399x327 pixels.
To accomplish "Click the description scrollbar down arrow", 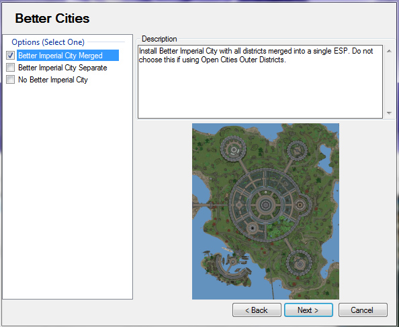I will (389, 113).
